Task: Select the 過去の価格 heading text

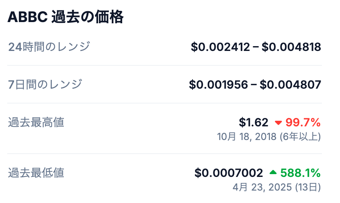Action: [87, 18]
